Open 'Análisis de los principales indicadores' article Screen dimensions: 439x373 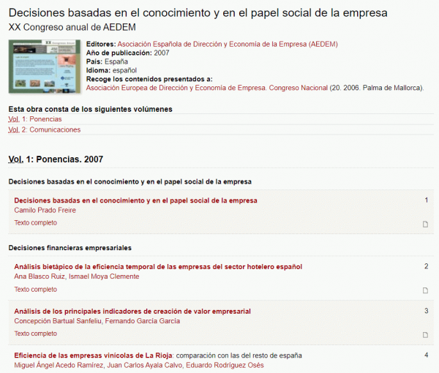[x=132, y=312]
